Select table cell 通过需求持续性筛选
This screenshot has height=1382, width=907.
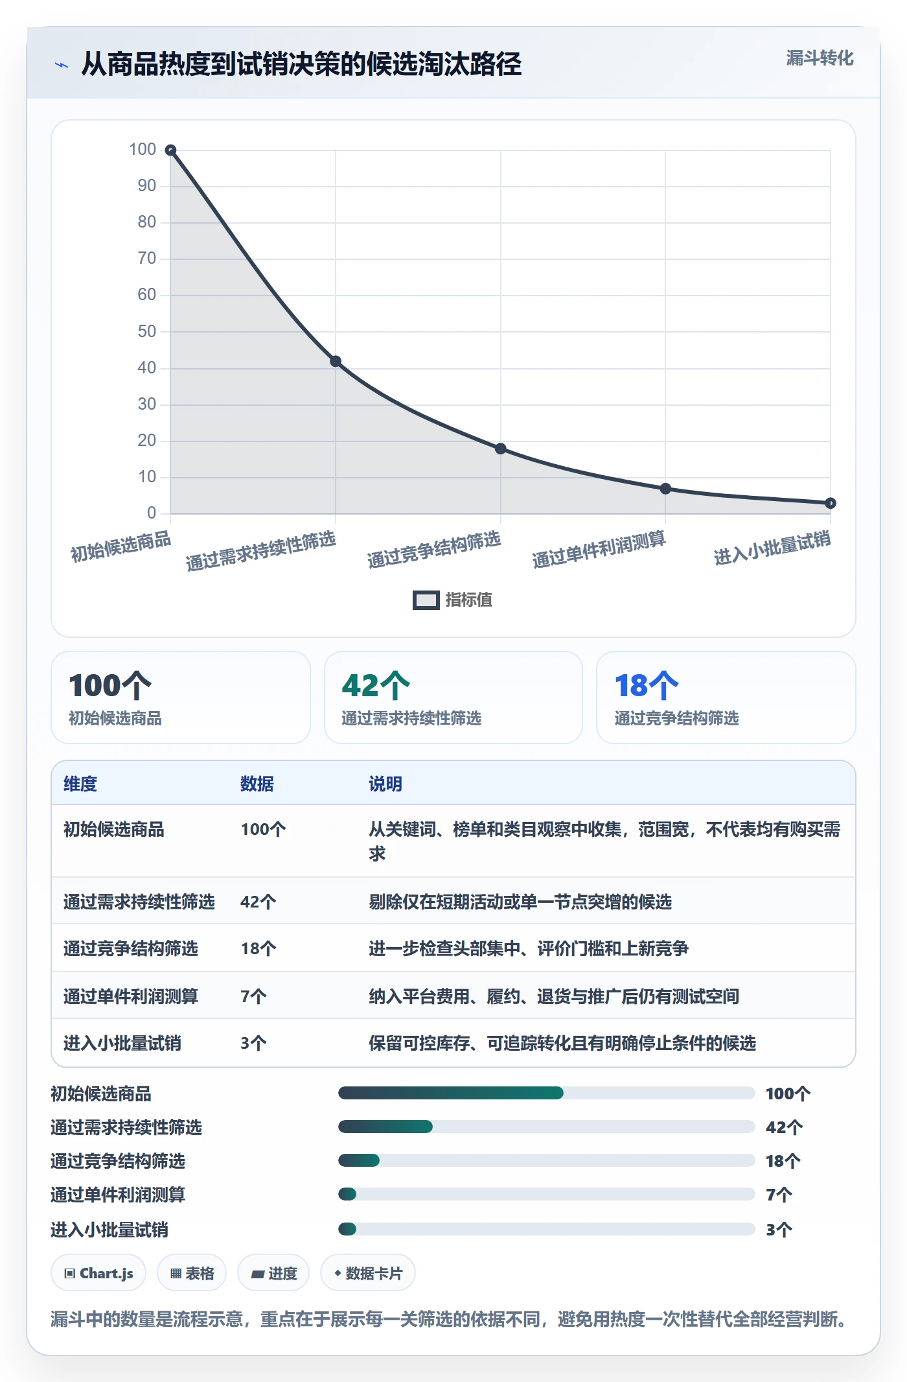click(139, 902)
